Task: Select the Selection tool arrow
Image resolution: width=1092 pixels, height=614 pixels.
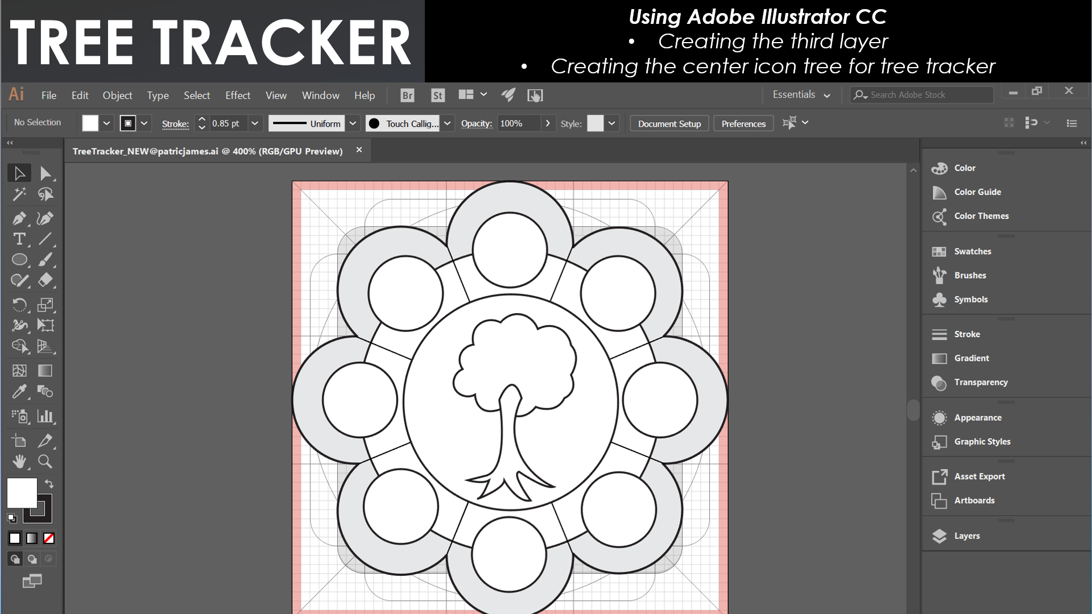Action: [x=19, y=173]
